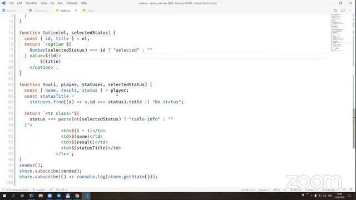Open Telegram from the taskbar
The height and width of the screenshot is (200, 356).
[x=59, y=196]
